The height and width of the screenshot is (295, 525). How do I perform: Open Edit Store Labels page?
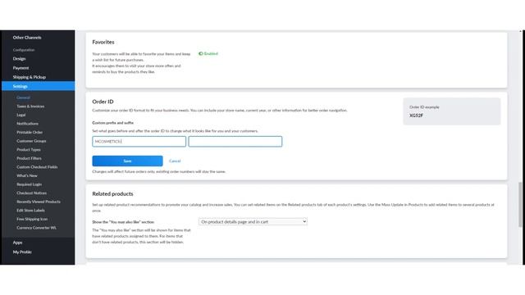pos(30,211)
